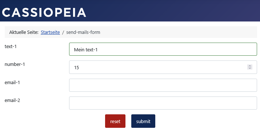Click the value 15 in number-1
This screenshot has height=134, width=260.
pos(76,68)
